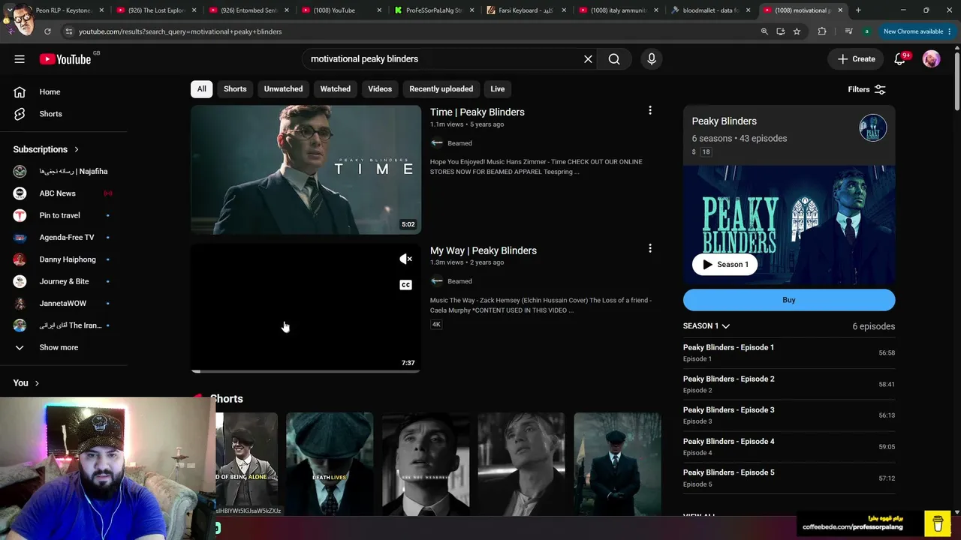Image resolution: width=961 pixels, height=540 pixels.
Task: Click the blue Buy button
Action: (x=789, y=300)
